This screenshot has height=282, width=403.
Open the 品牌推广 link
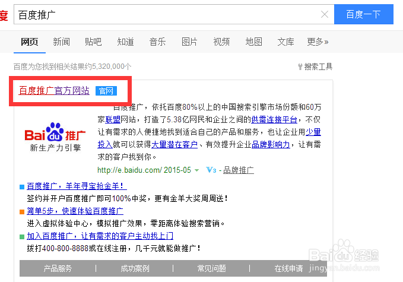(238, 170)
